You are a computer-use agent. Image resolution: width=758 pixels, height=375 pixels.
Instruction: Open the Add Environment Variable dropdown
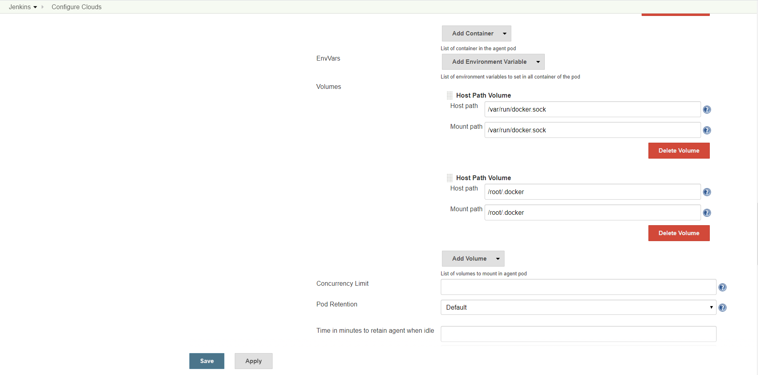point(493,62)
